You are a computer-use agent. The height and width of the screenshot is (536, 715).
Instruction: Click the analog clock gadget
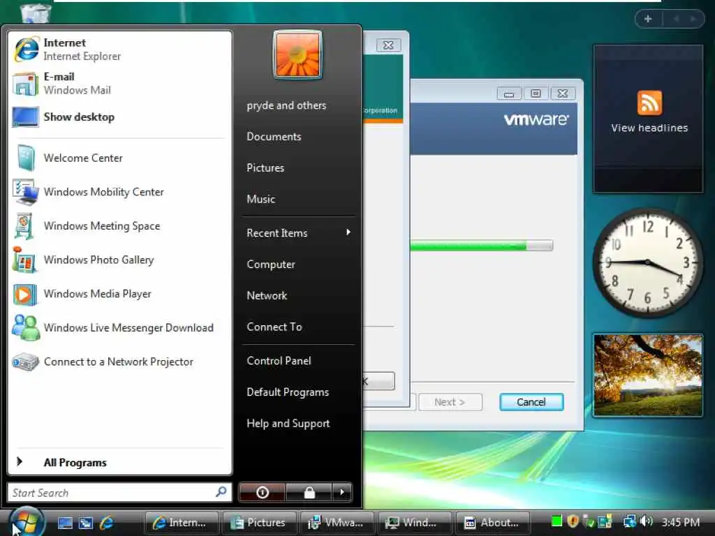click(647, 262)
